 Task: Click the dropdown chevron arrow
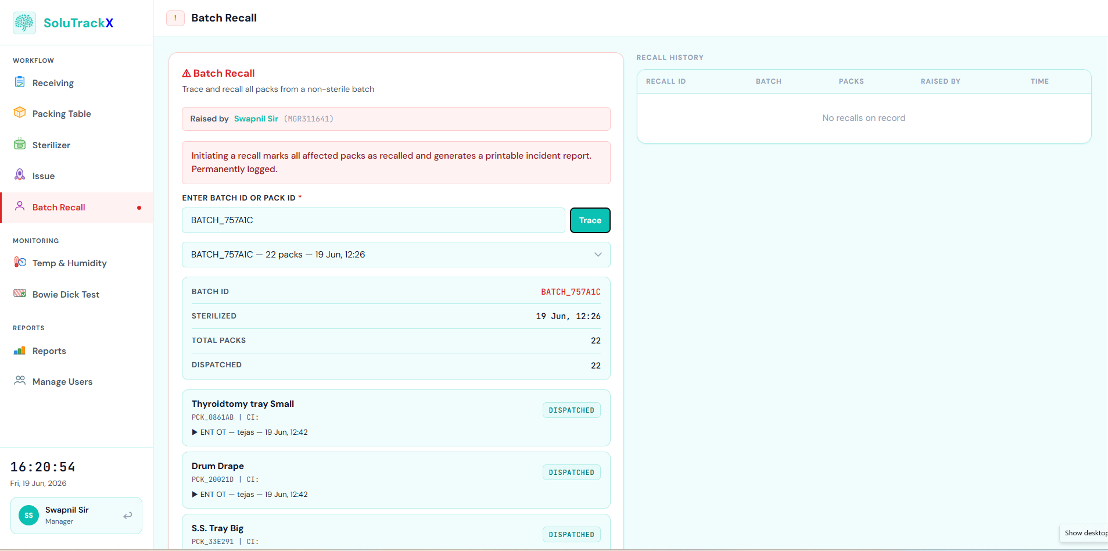(x=598, y=255)
